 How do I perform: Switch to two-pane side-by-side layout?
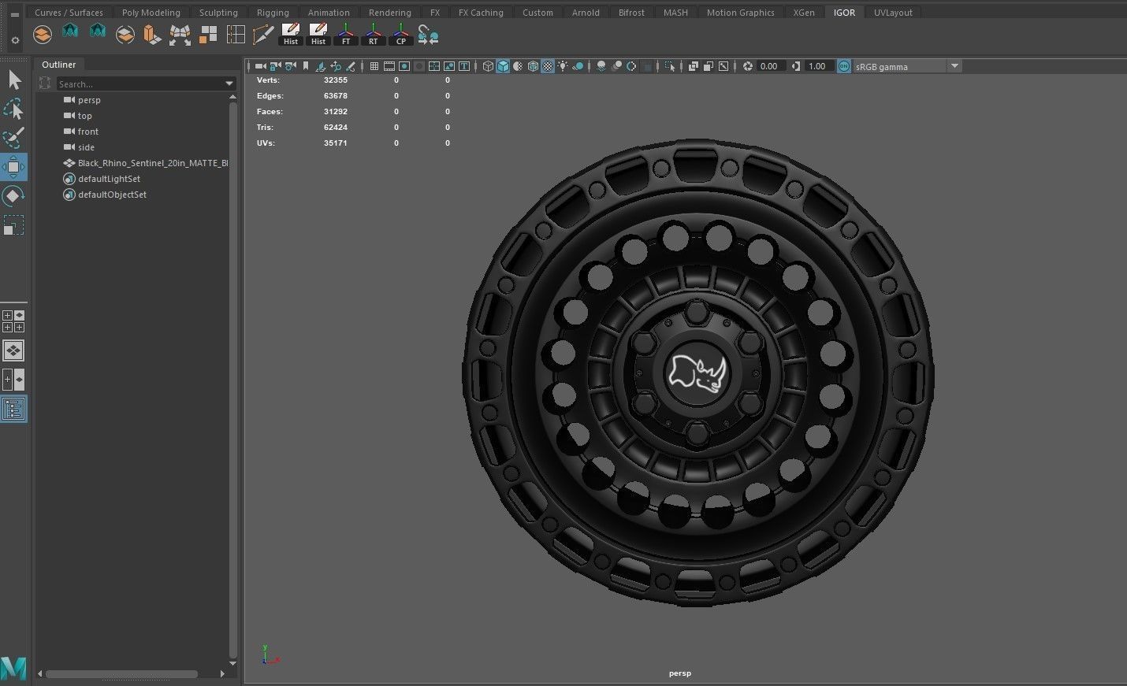tap(13, 380)
